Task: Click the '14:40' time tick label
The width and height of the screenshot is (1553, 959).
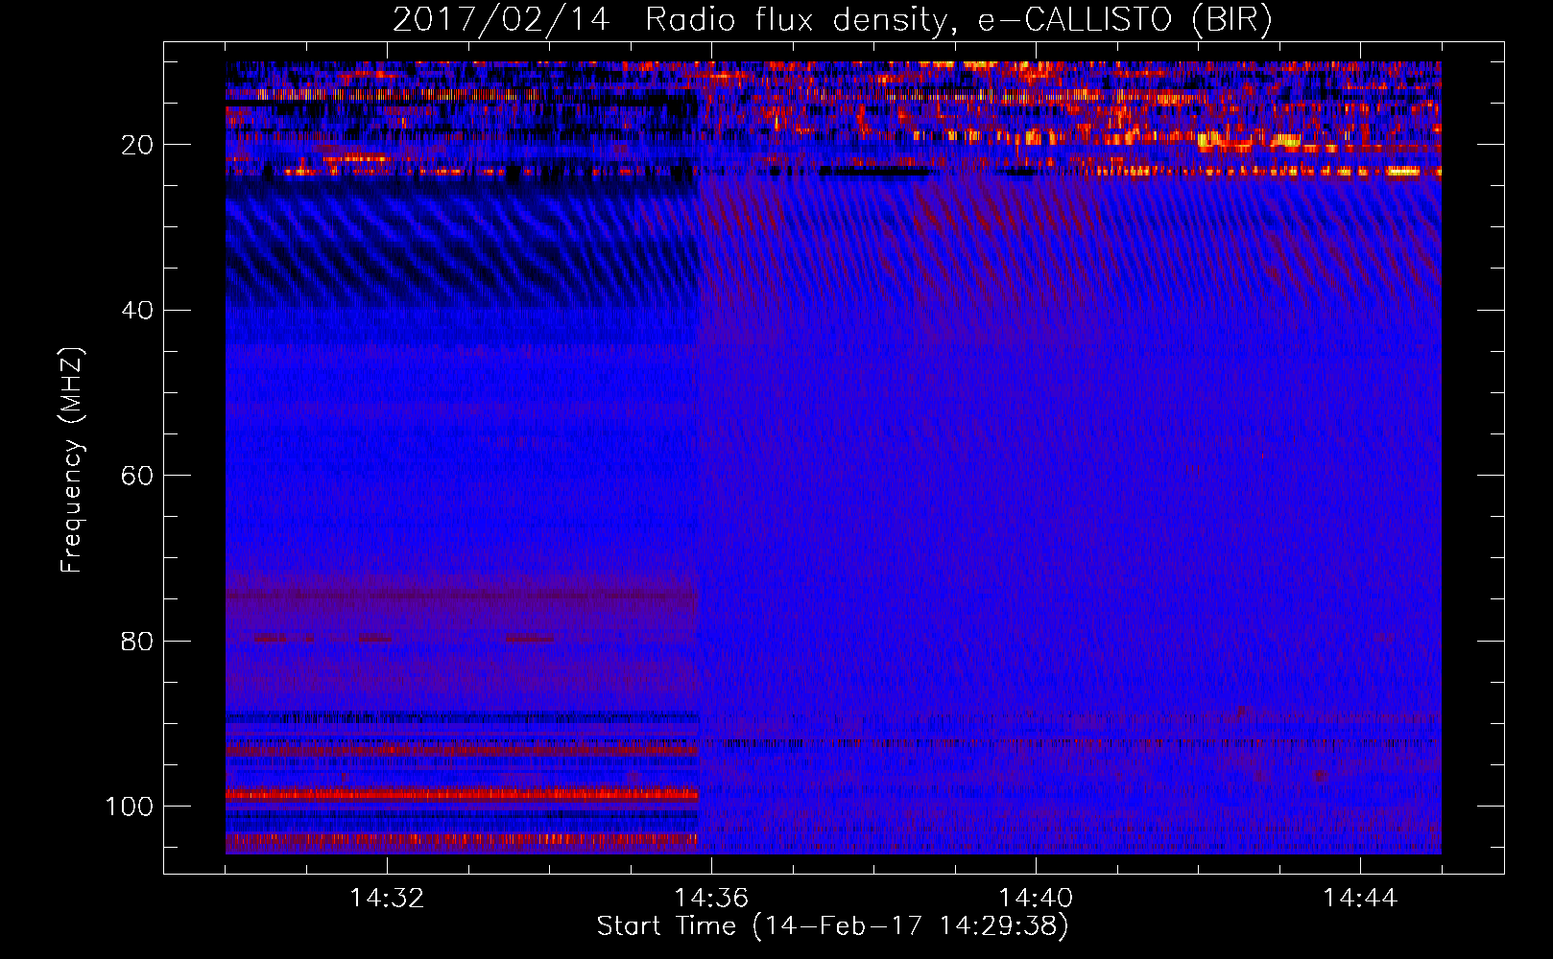Action: (1036, 899)
